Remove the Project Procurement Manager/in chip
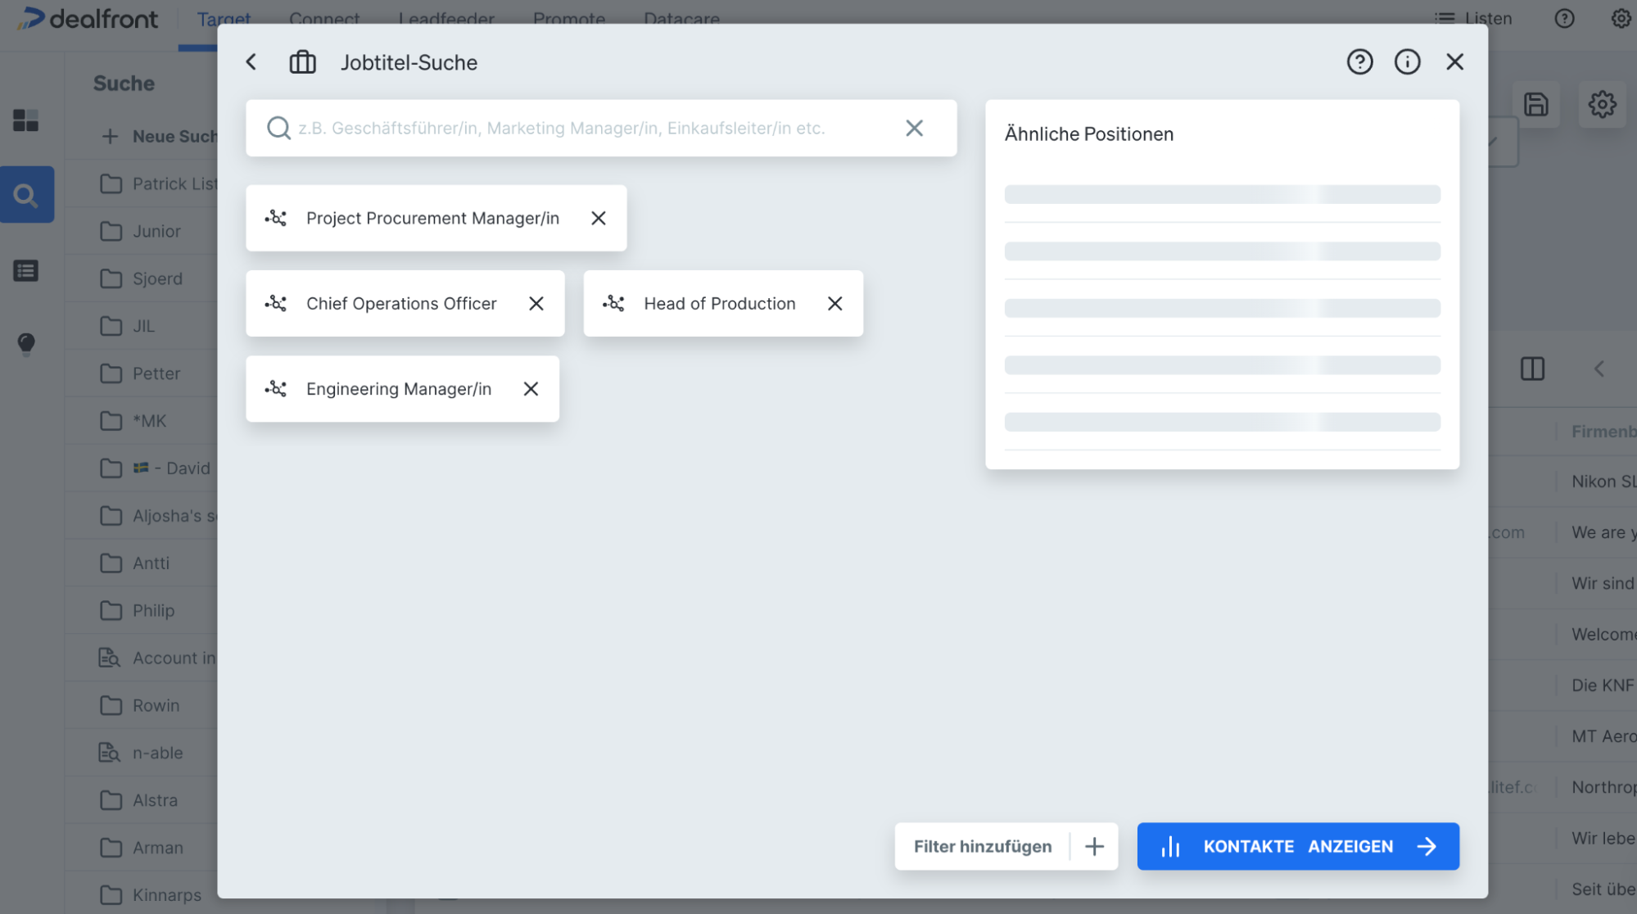This screenshot has width=1637, height=914. [599, 218]
